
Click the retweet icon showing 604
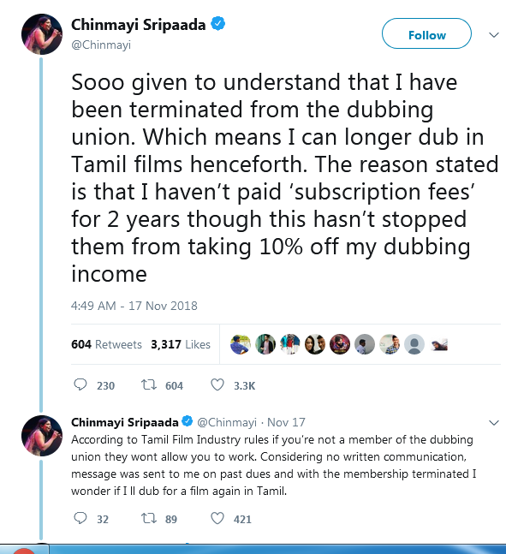click(149, 384)
